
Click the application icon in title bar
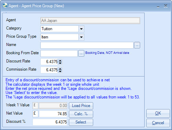tap(5, 5)
